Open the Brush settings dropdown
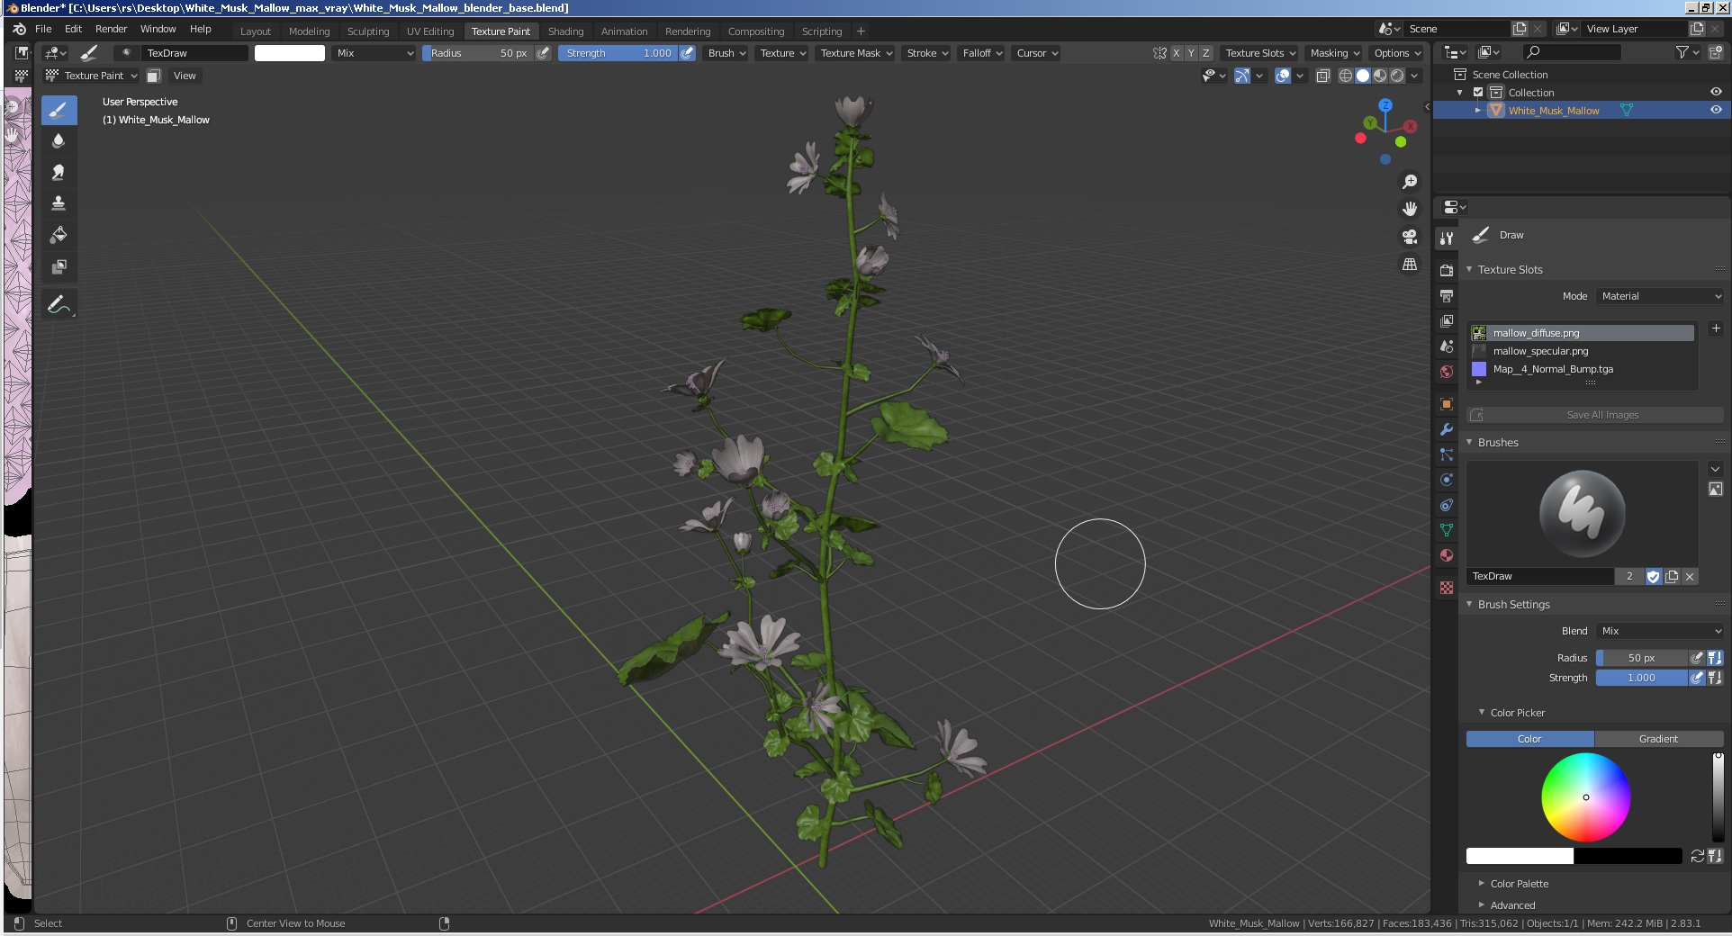The width and height of the screenshot is (1732, 936). (x=726, y=53)
